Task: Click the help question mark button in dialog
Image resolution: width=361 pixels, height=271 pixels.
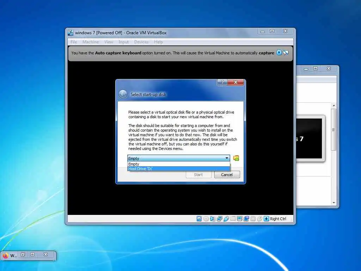Action: [x=222, y=82]
